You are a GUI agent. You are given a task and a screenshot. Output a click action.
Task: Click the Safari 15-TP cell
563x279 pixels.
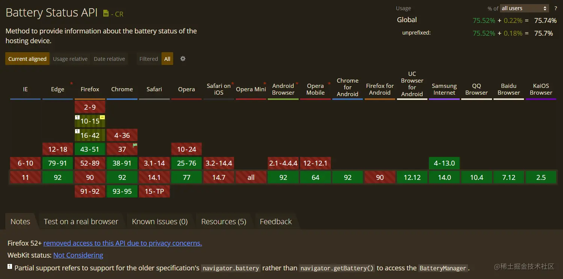coord(154,191)
